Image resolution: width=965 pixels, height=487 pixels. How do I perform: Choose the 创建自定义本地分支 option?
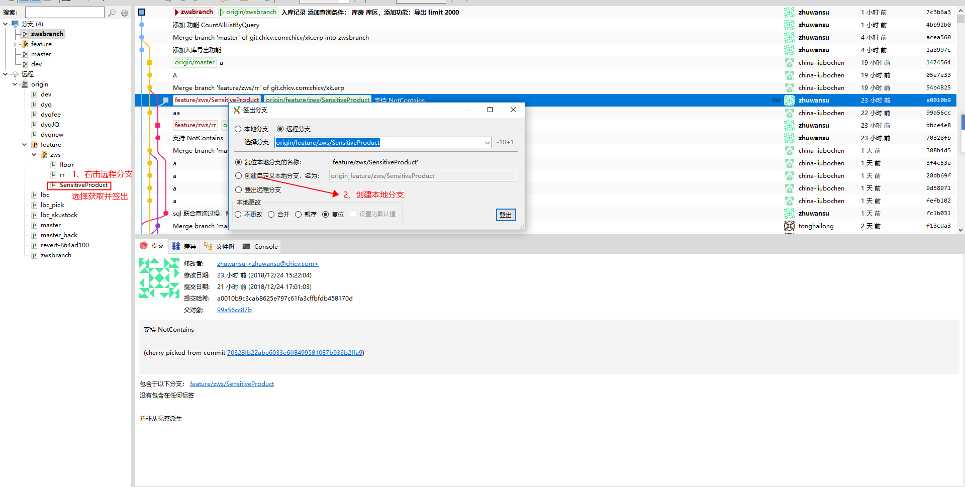[x=238, y=175]
